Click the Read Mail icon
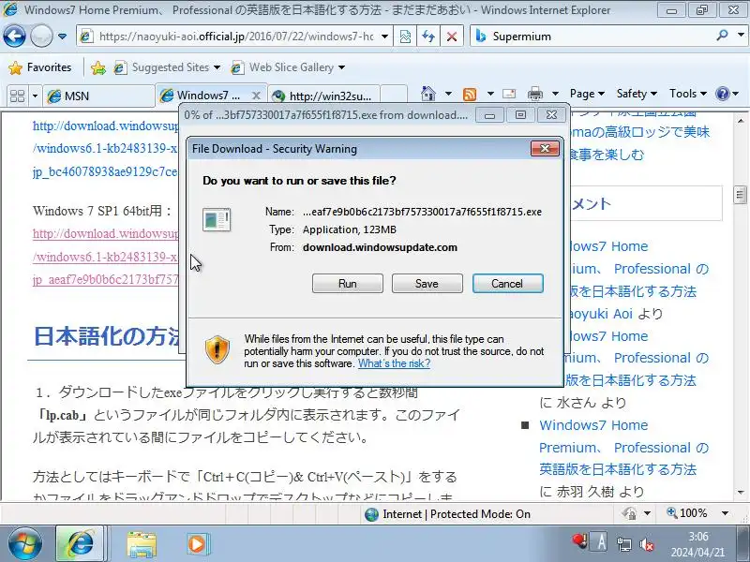This screenshot has height=562, width=750. [509, 94]
